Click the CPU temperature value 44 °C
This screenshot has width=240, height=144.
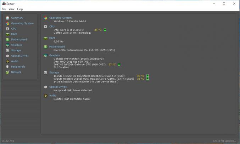tap(98, 30)
